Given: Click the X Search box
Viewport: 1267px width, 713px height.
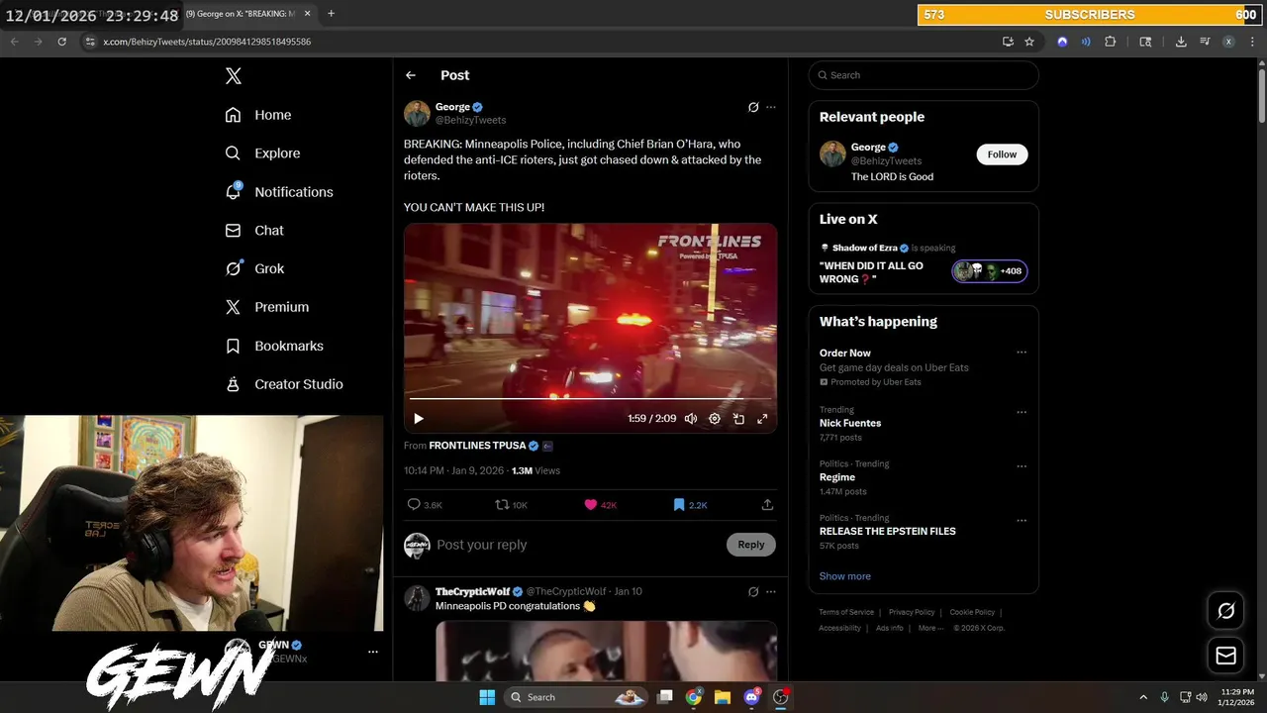Looking at the screenshot, I should click(x=924, y=75).
